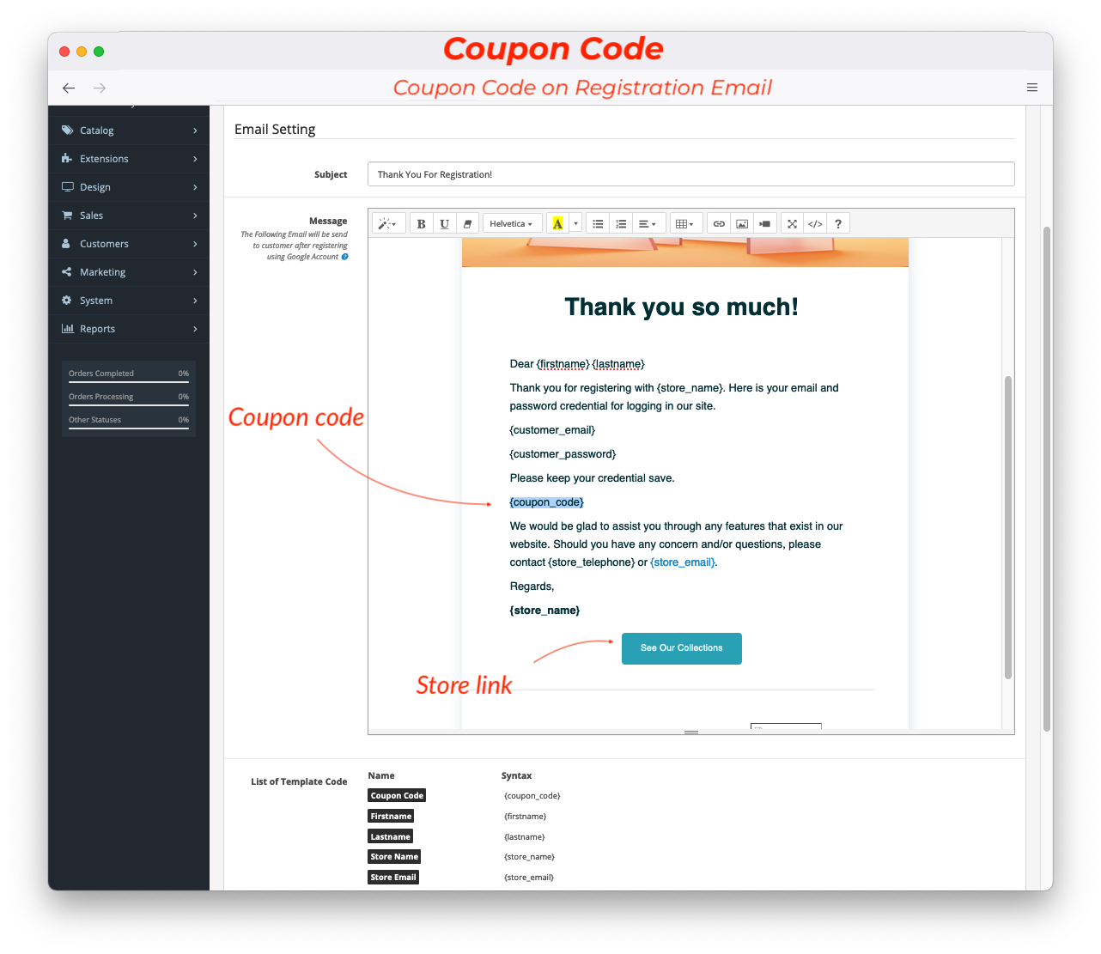This screenshot has height=954, width=1101.
Task: Go back with the browser back arrow
Action: pyautogui.click(x=69, y=88)
